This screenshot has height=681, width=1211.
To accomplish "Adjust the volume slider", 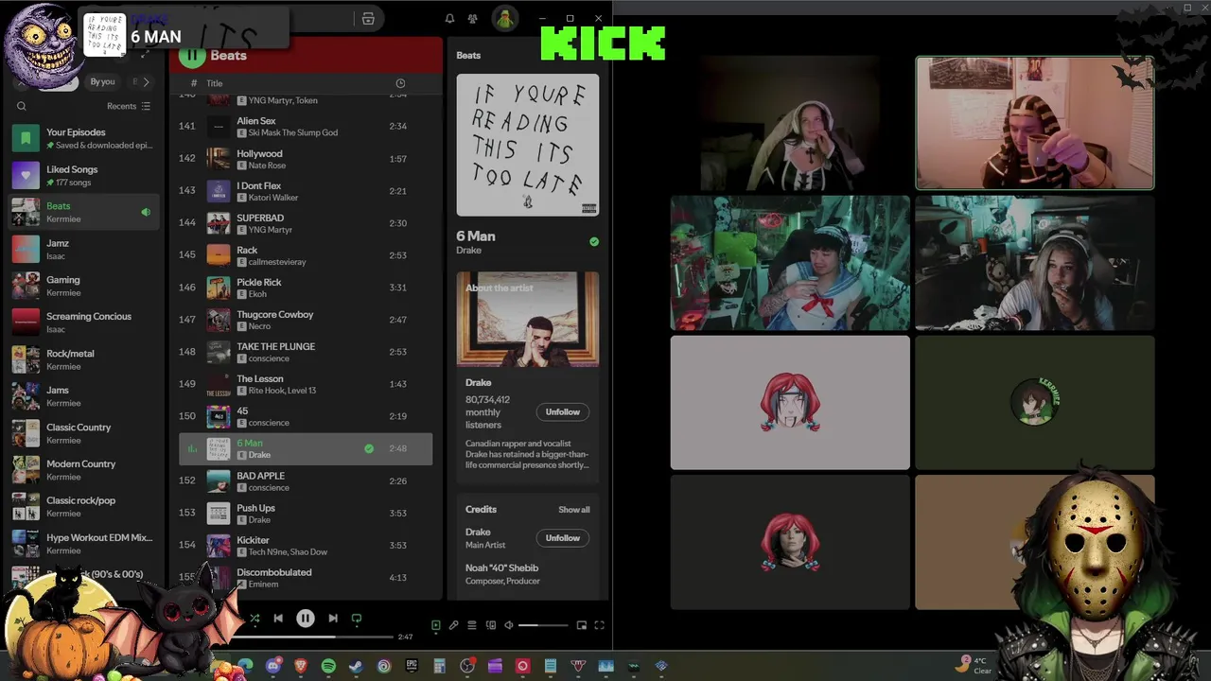I will 543,625.
